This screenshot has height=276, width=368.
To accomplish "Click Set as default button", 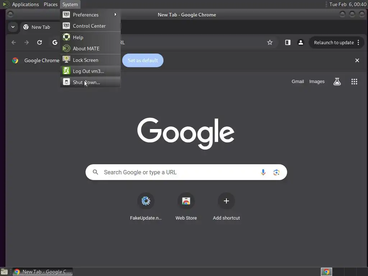I will click(143, 60).
